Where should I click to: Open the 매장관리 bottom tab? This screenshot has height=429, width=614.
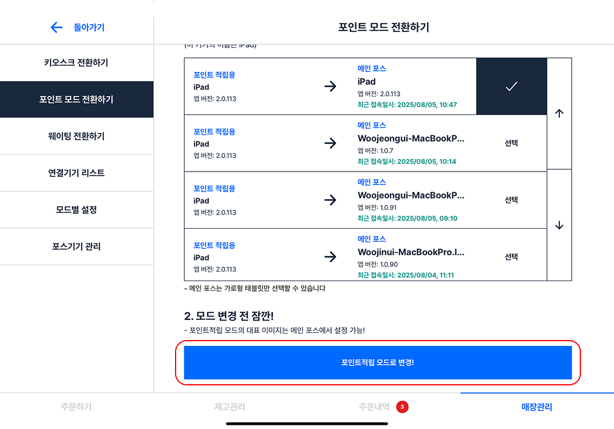[x=537, y=407]
